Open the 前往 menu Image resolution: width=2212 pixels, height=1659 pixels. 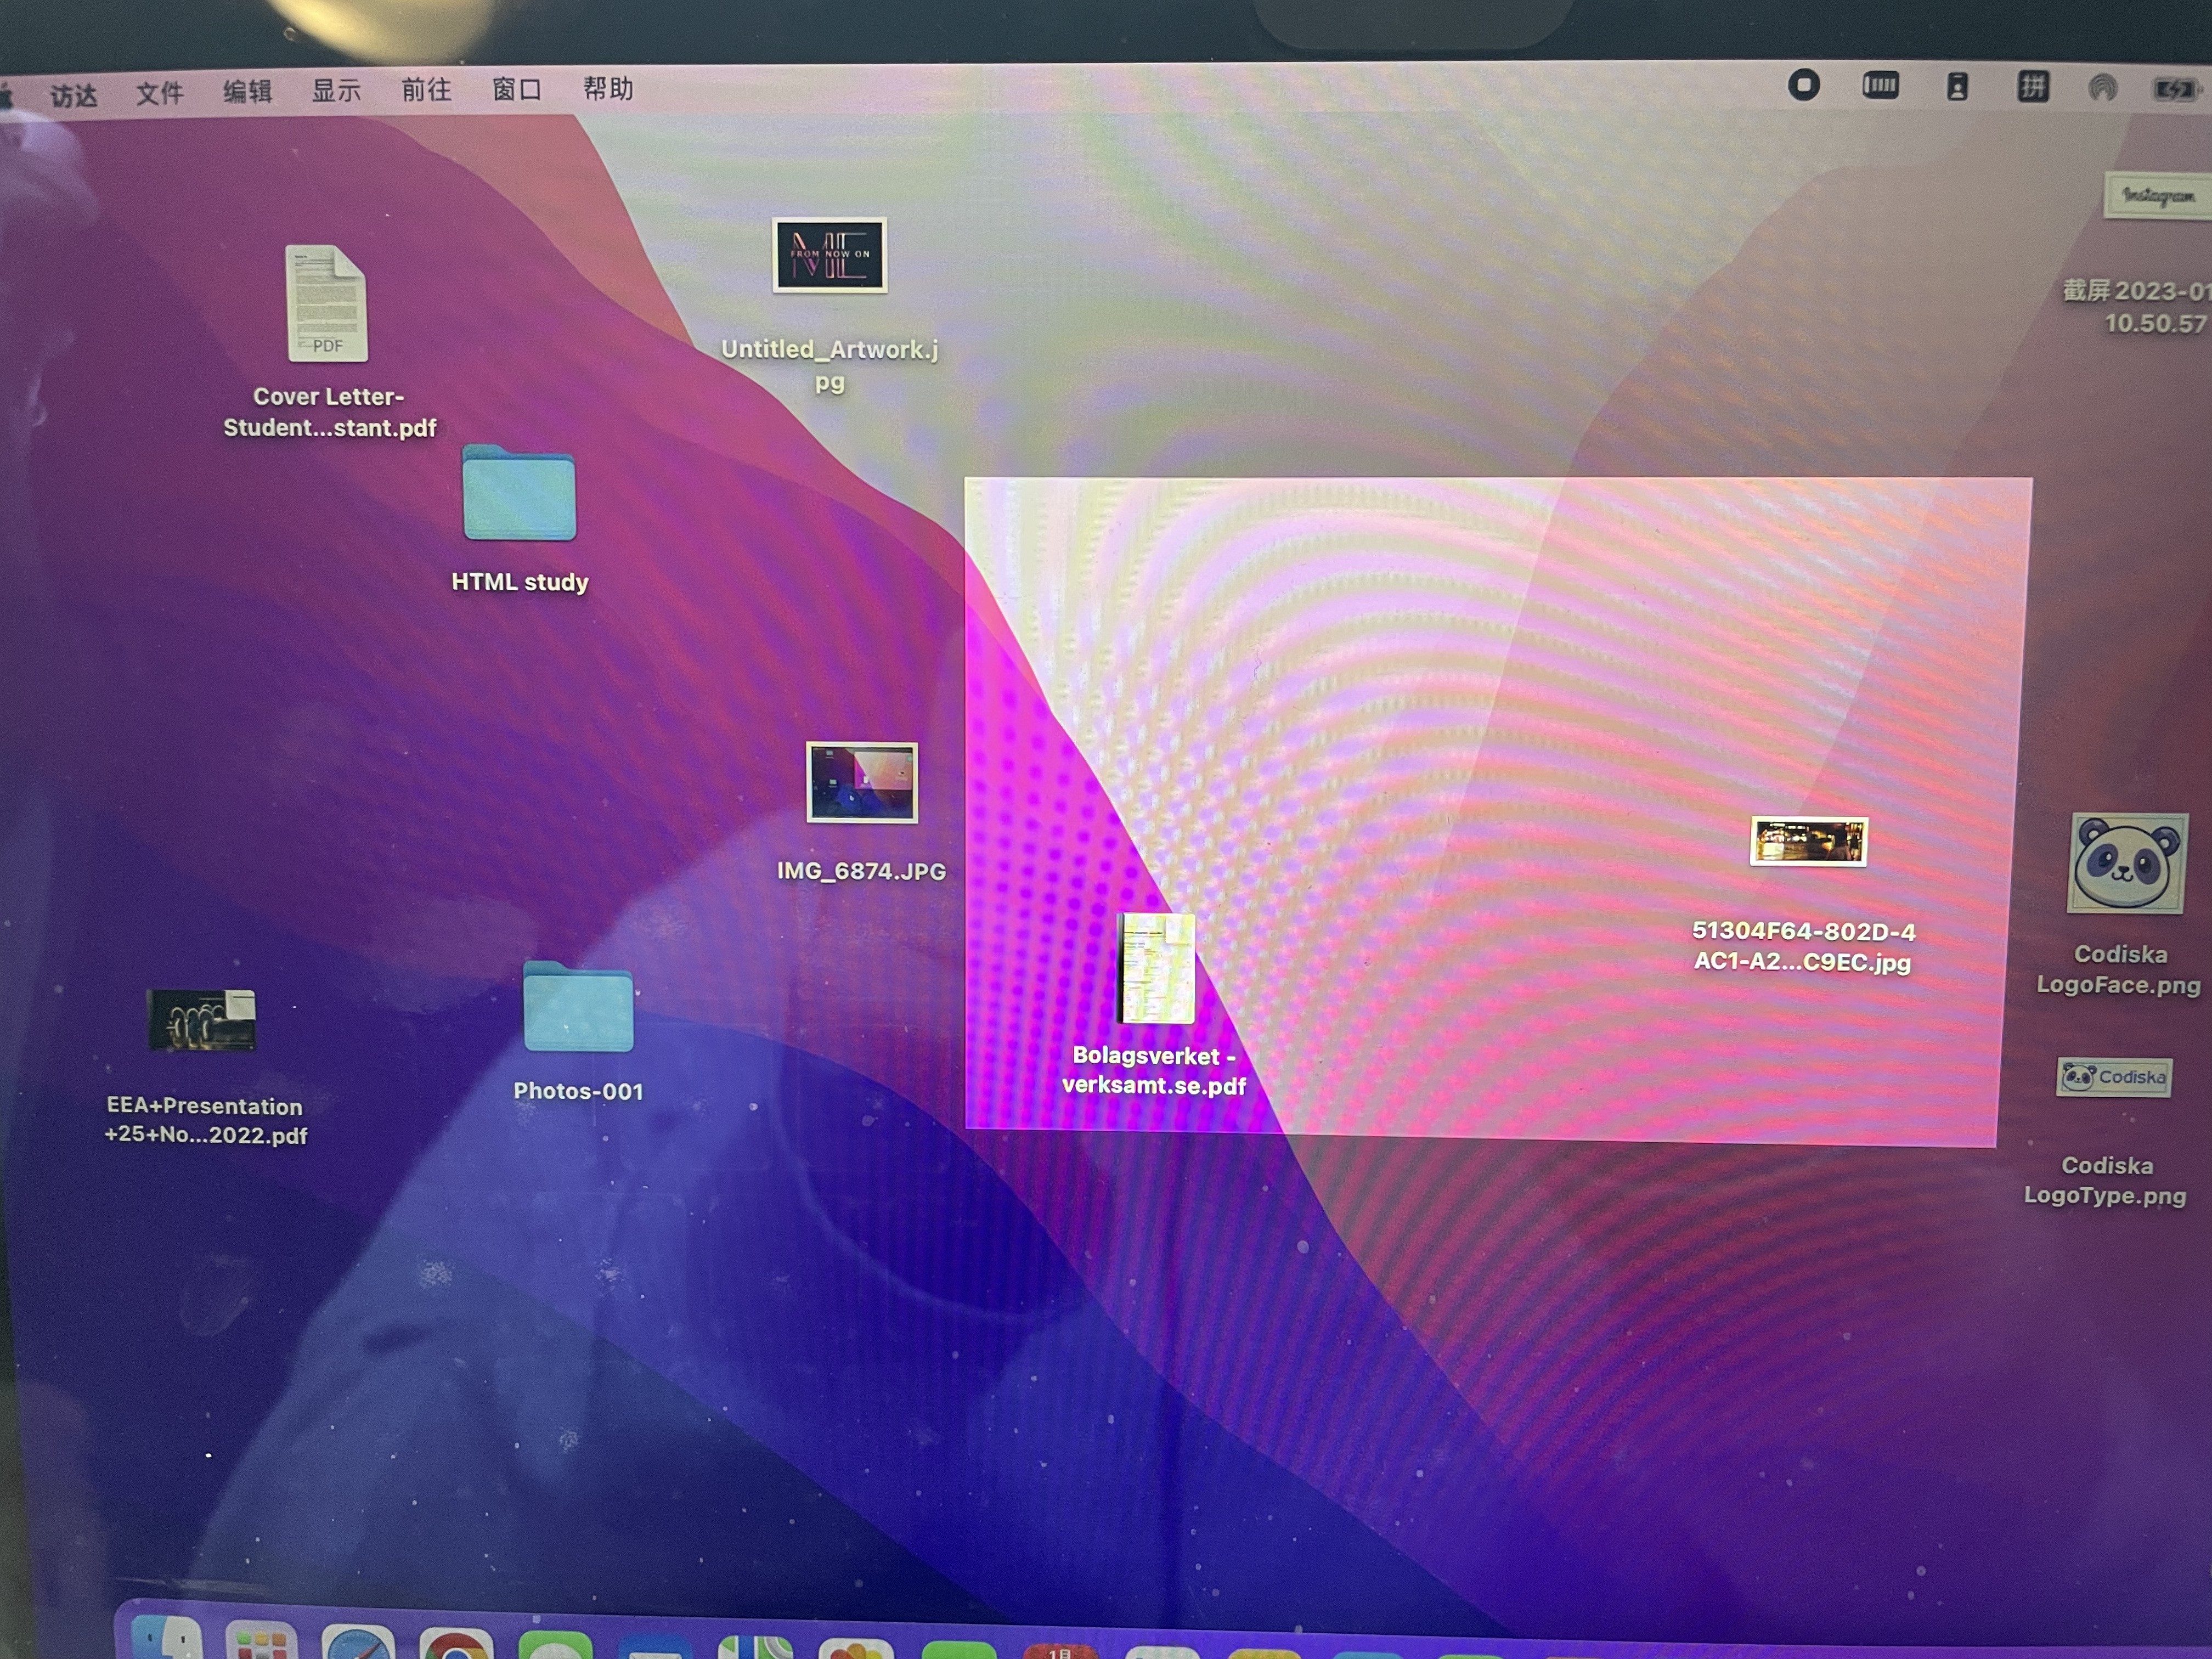coord(426,91)
